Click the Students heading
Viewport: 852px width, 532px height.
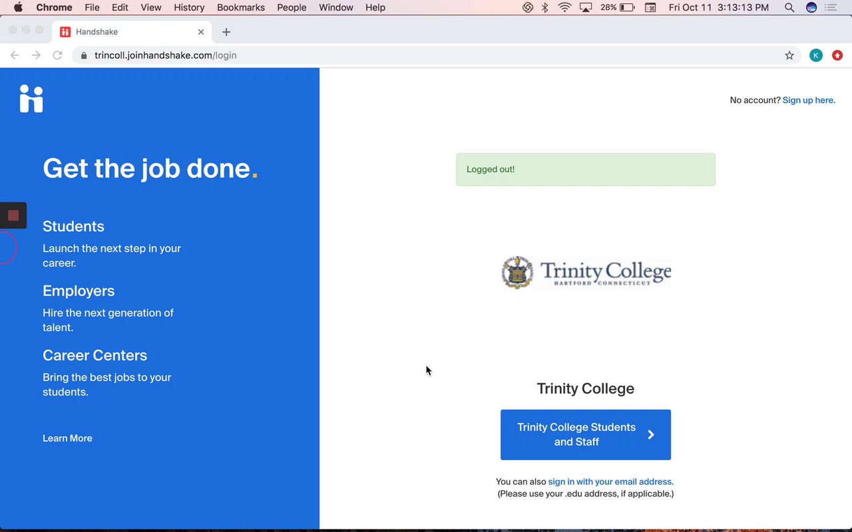coord(73,226)
